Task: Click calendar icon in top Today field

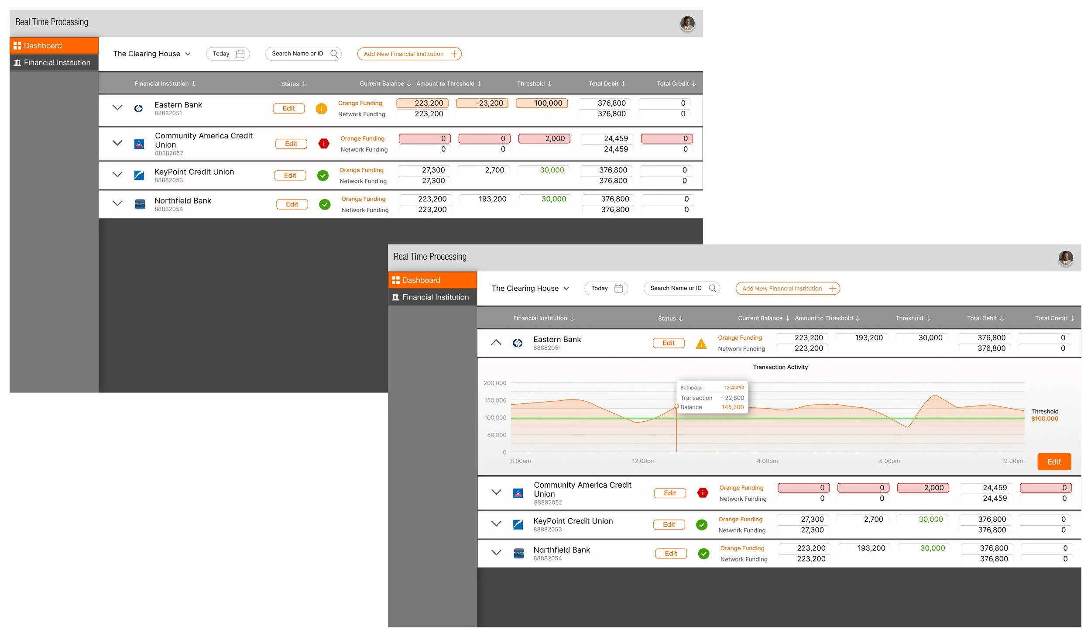Action: [240, 54]
